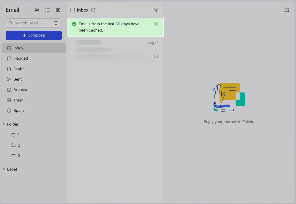The image size is (296, 204).
Task: Open the Spam mailbox
Action: click(x=34, y=111)
